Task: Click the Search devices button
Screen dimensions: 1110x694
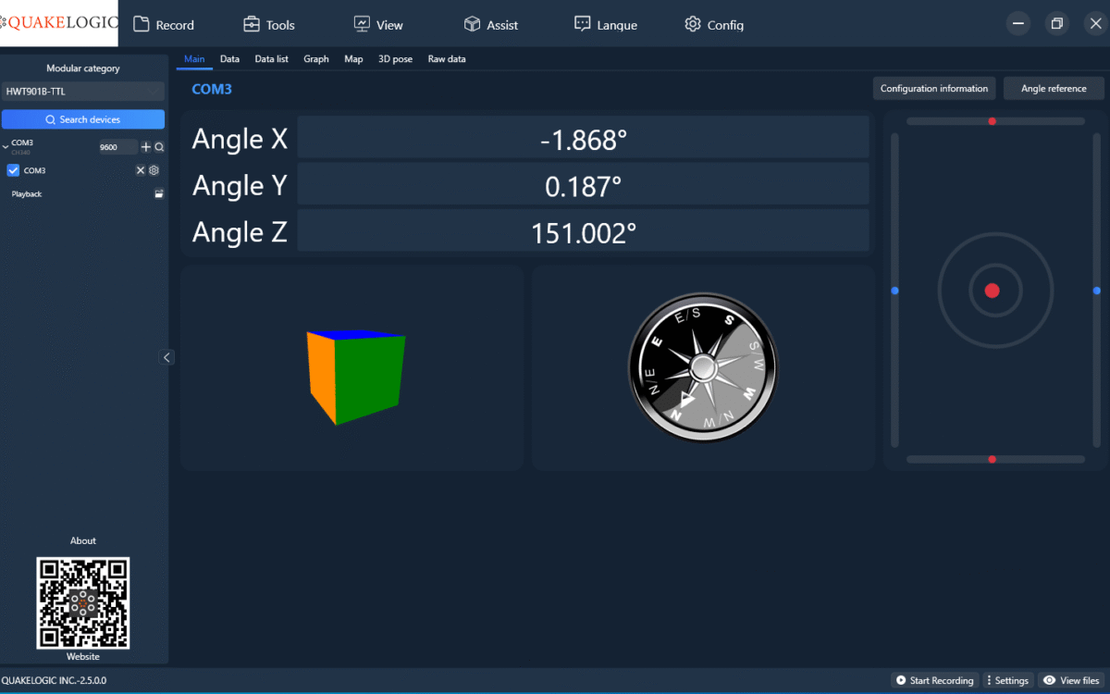Action: pyautogui.click(x=82, y=119)
